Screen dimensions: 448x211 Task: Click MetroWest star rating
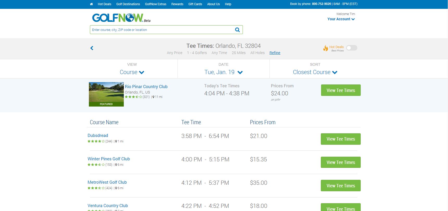tap(96, 188)
